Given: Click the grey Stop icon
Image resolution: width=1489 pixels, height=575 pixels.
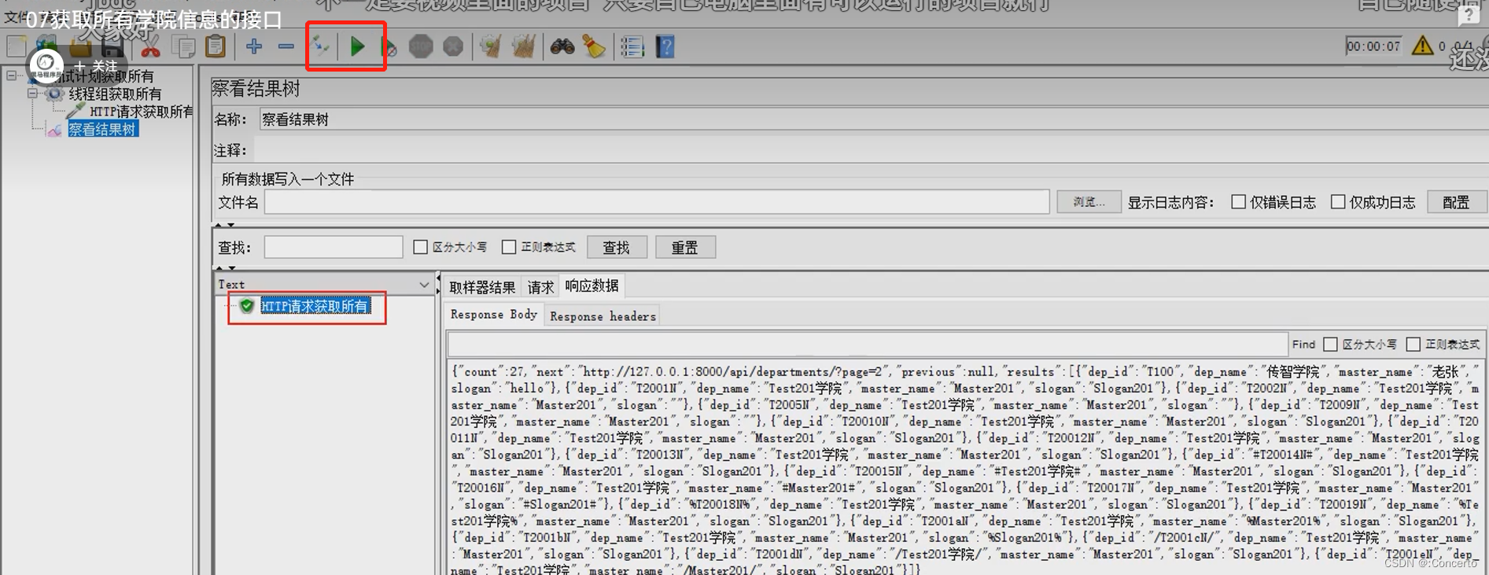Looking at the screenshot, I should [x=421, y=46].
